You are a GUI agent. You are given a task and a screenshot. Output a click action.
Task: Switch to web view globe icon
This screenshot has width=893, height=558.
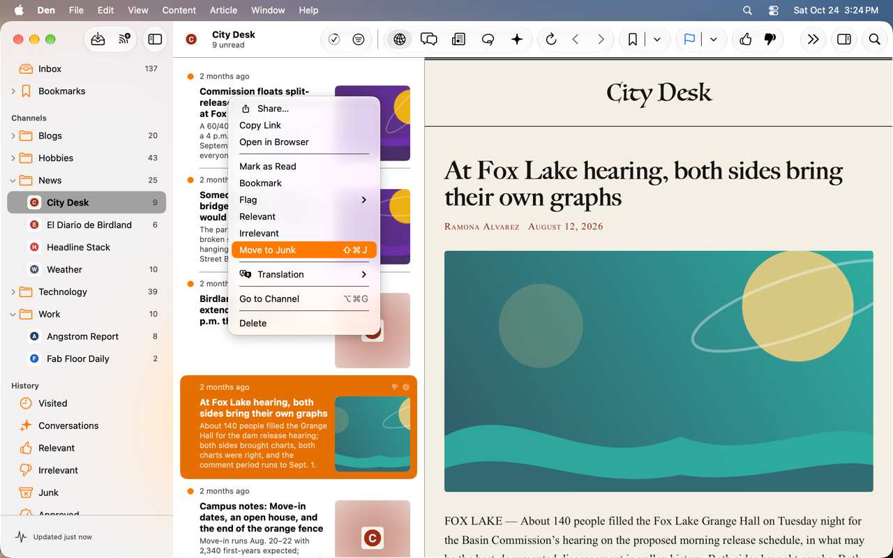point(400,40)
